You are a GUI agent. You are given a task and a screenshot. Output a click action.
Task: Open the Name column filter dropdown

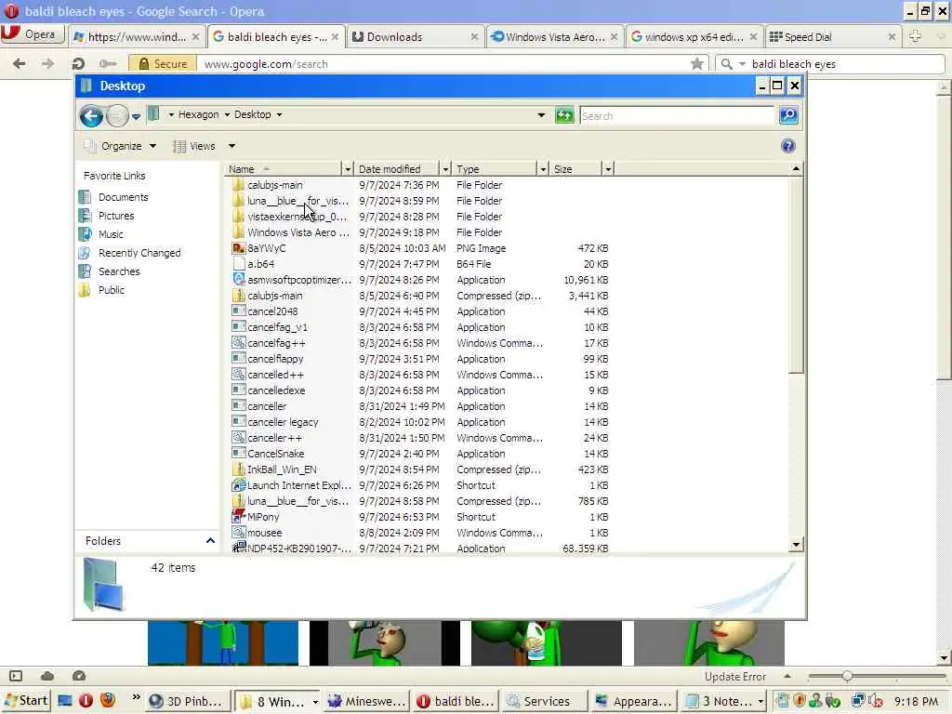coord(348,169)
